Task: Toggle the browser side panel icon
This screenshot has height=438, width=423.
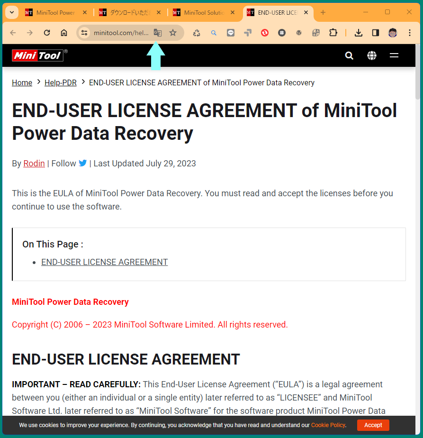Action: pyautogui.click(x=376, y=33)
